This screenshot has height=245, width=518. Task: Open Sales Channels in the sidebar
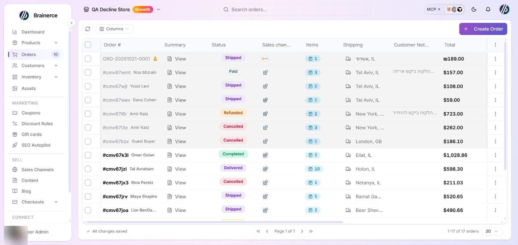35,170
